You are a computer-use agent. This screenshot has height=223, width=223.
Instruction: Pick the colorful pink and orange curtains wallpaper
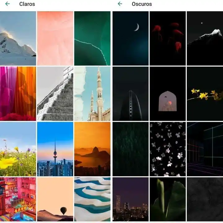click(x=18, y=94)
